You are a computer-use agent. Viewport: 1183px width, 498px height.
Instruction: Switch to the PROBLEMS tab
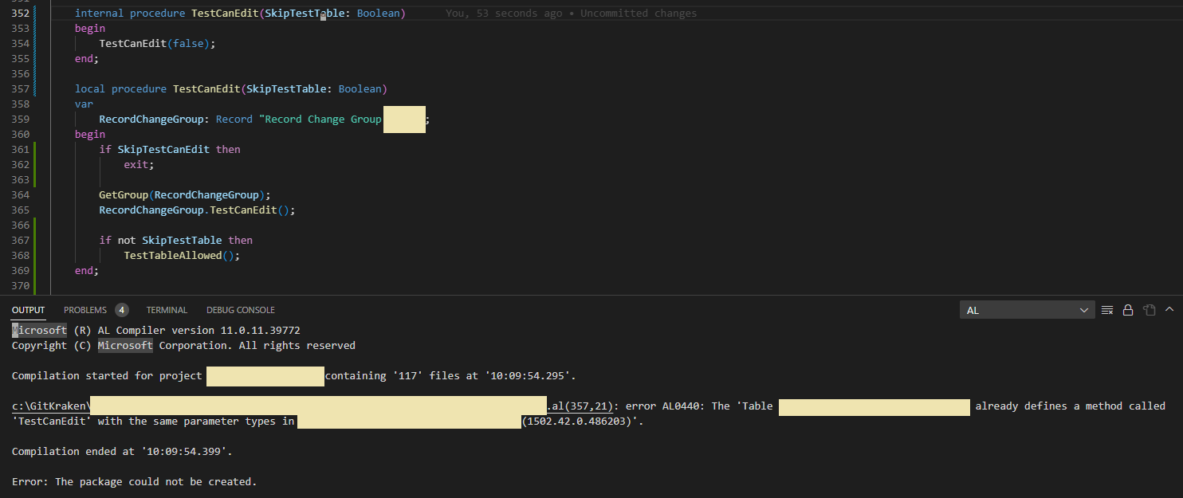pos(86,310)
